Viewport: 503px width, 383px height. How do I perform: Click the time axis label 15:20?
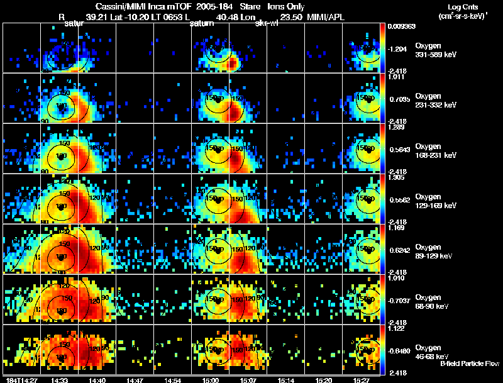point(324,380)
